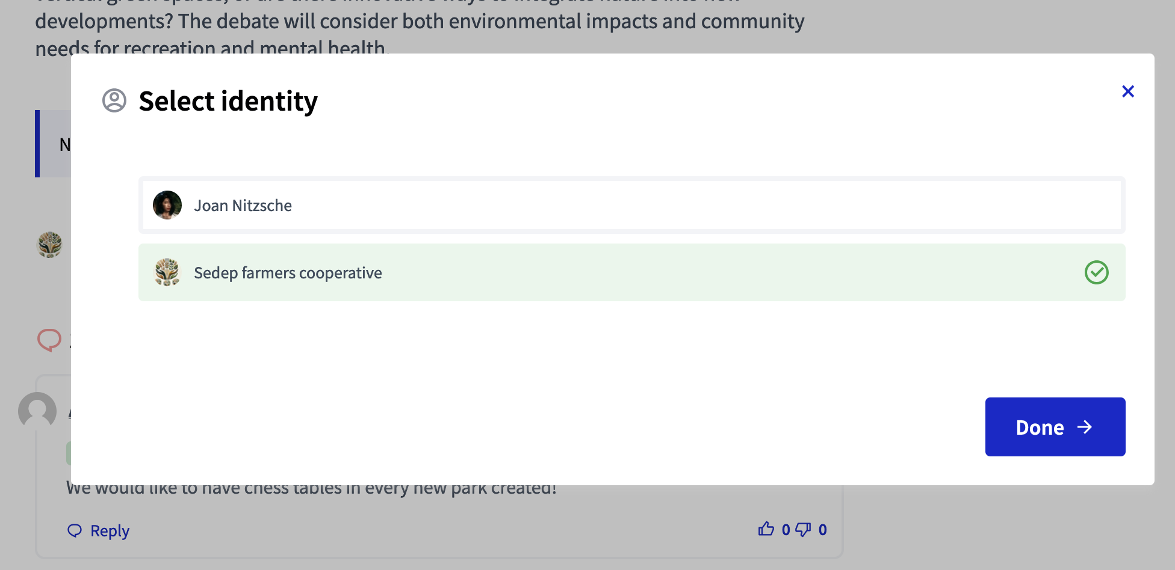Click the person icon beside Select identity
Image resolution: width=1175 pixels, height=570 pixels.
pos(114,100)
